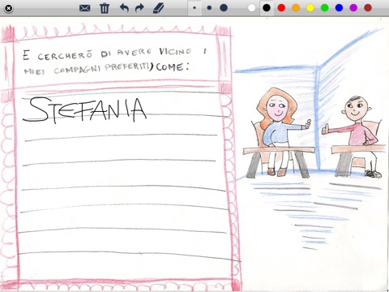
Task: Tap the handwritten name STEFANIA
Action: [x=85, y=109]
